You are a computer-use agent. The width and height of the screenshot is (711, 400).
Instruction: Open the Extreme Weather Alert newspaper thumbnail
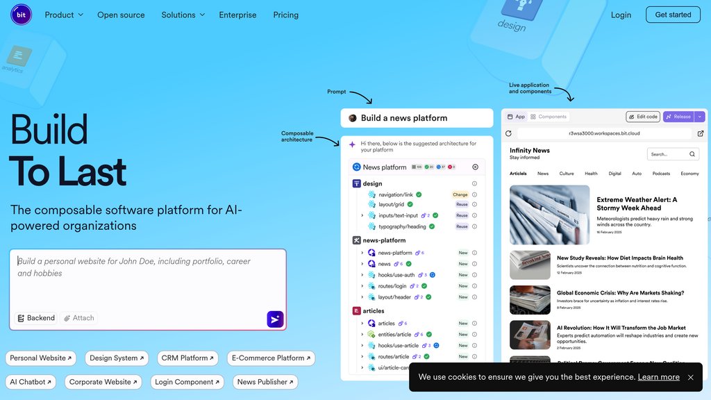tap(550, 215)
